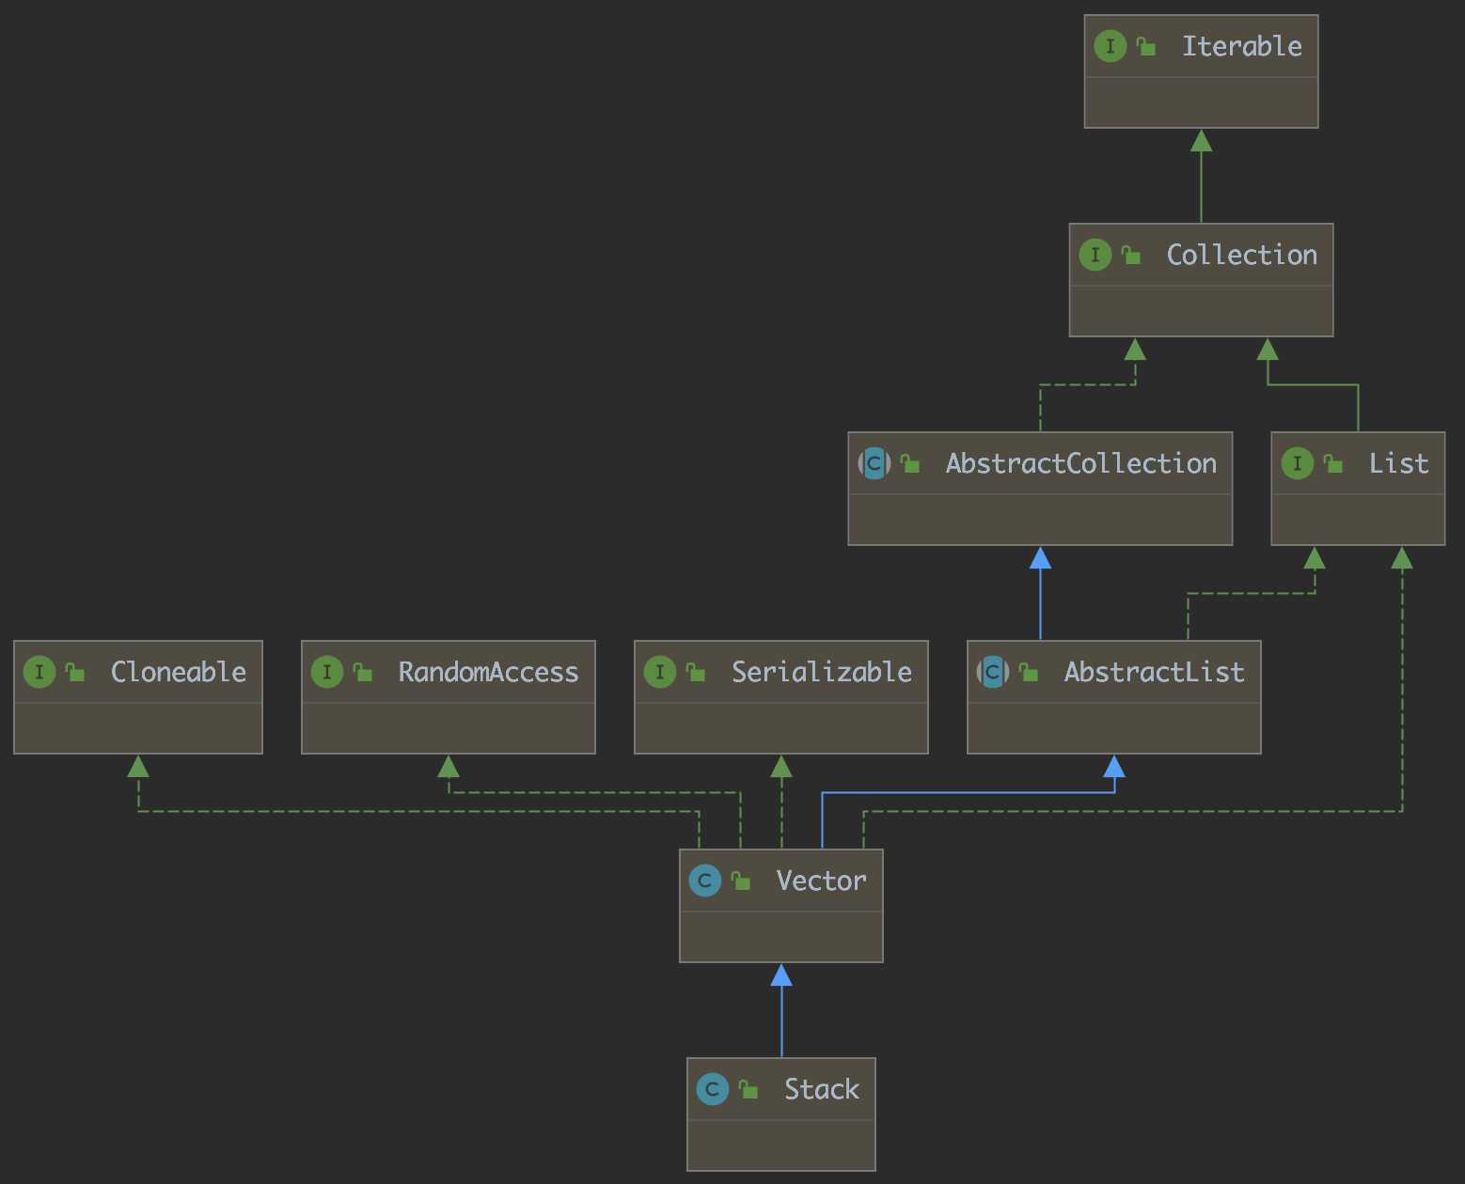This screenshot has height=1184, width=1465.
Task: Click the empty members area of Cloneable node
Action: pos(138,728)
